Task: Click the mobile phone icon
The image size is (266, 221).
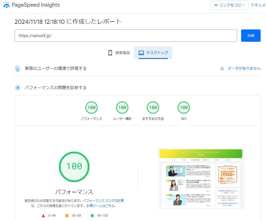Action: (x=110, y=53)
